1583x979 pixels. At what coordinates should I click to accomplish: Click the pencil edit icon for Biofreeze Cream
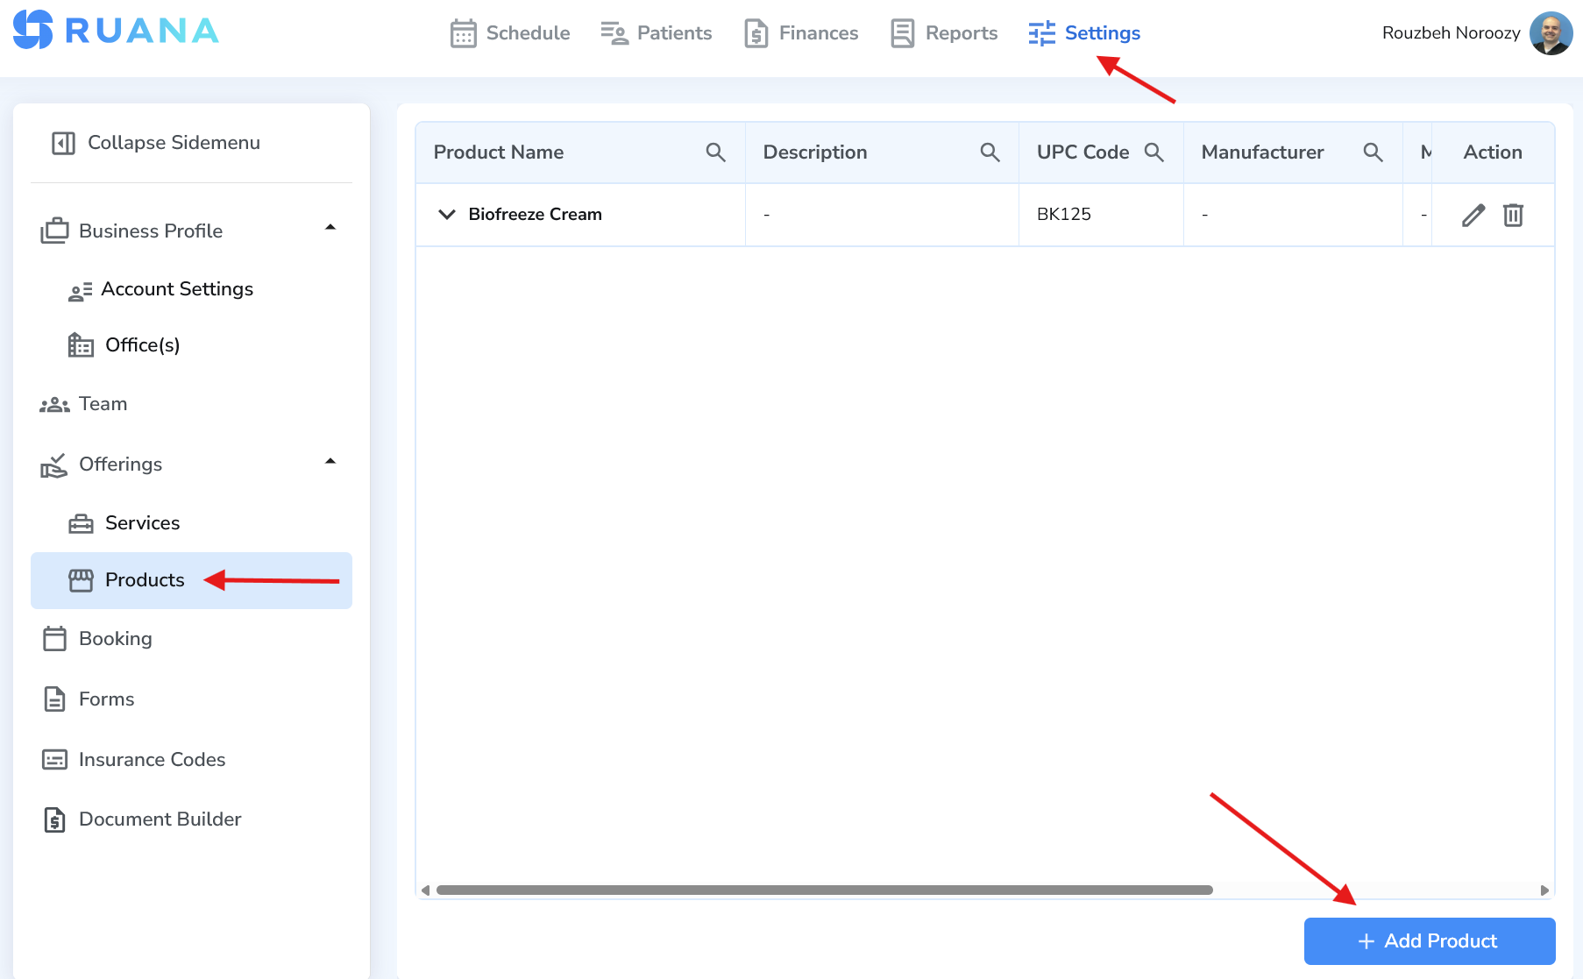point(1473,215)
